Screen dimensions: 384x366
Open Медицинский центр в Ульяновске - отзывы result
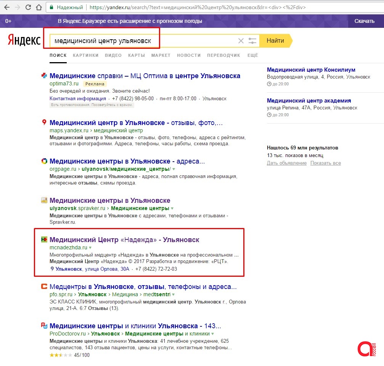136,123
